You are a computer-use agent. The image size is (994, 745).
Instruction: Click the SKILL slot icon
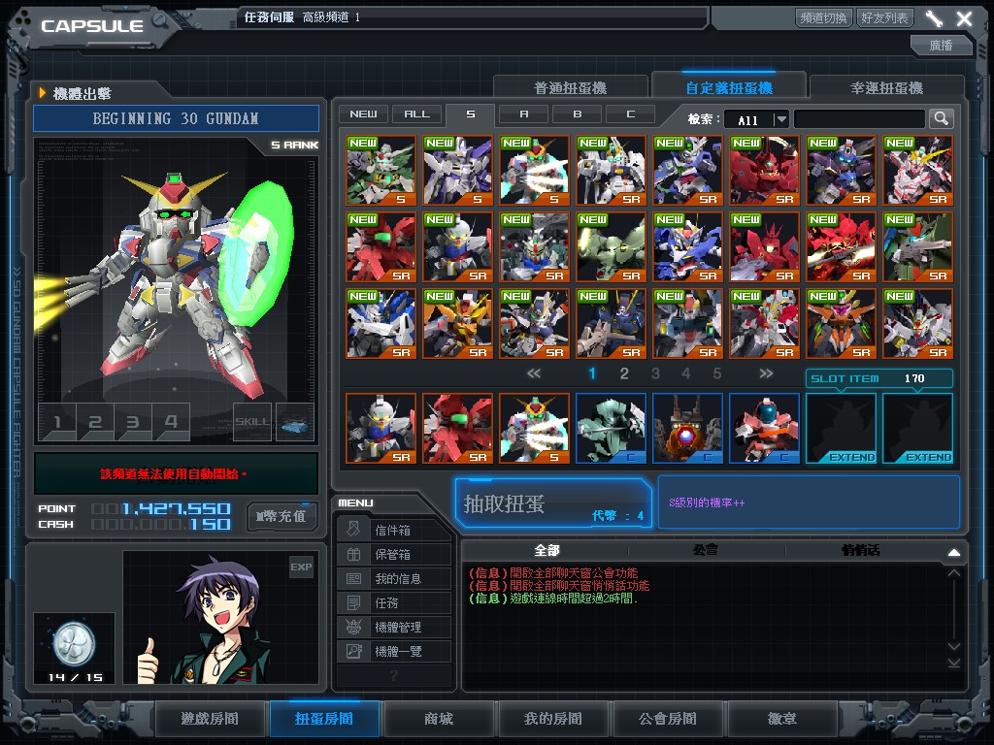coord(252,422)
